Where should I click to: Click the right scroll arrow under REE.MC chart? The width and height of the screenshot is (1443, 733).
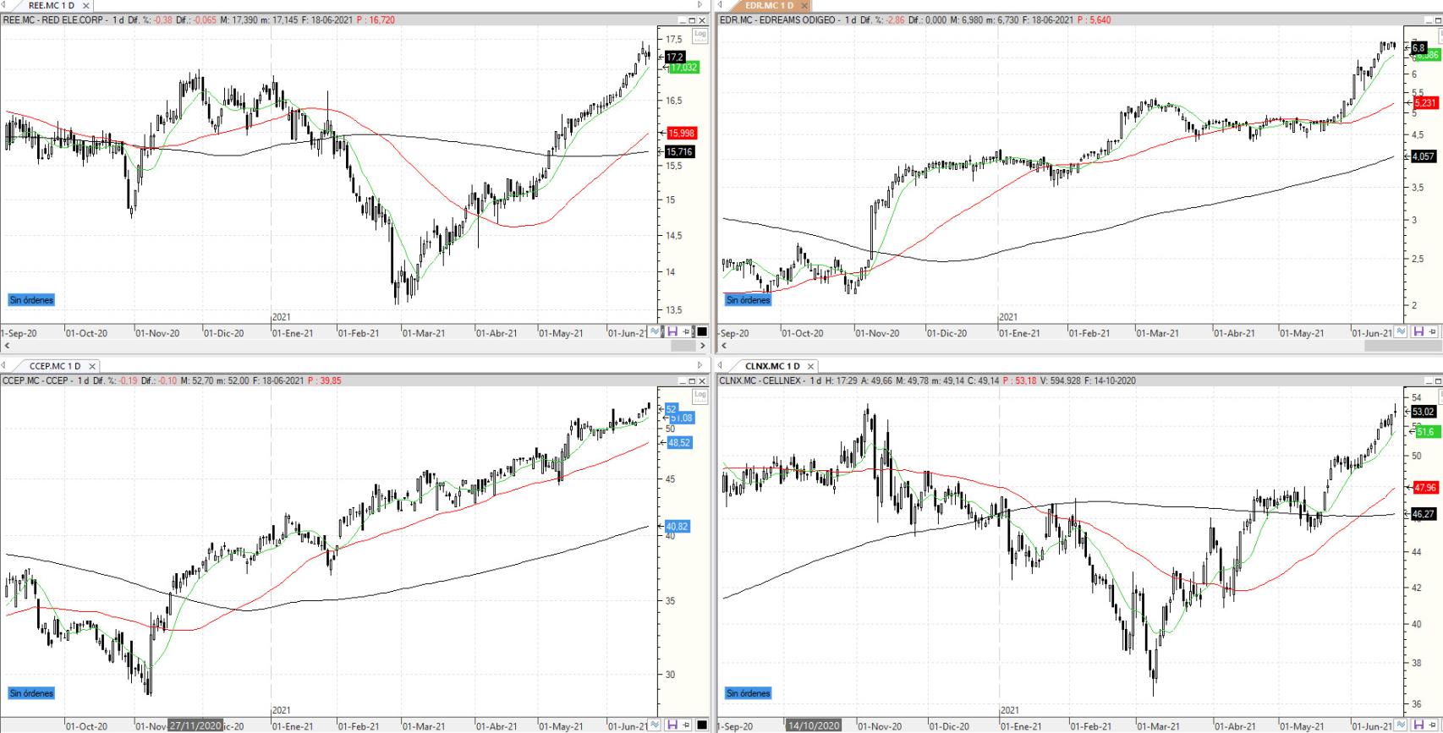pyautogui.click(x=702, y=345)
